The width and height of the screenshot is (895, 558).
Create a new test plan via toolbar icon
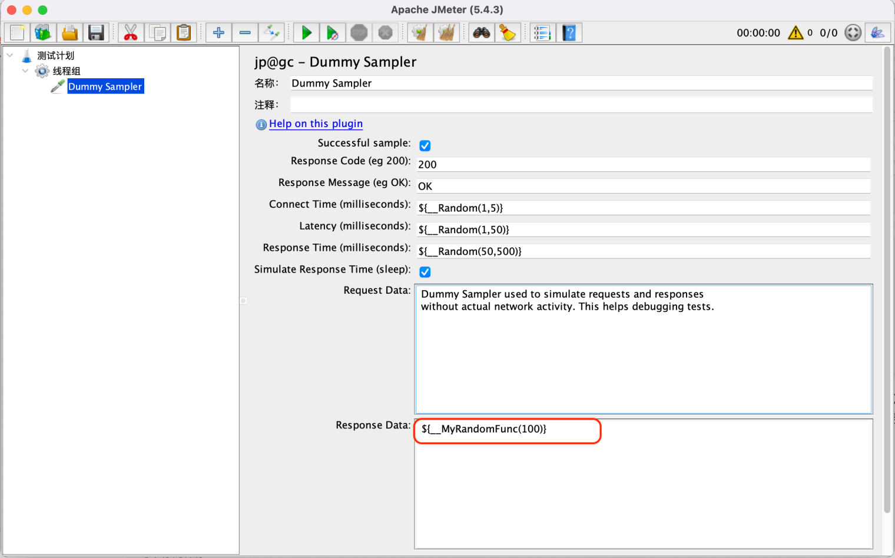point(17,32)
